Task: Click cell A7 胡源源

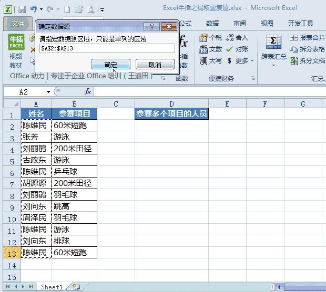Action: [36, 183]
